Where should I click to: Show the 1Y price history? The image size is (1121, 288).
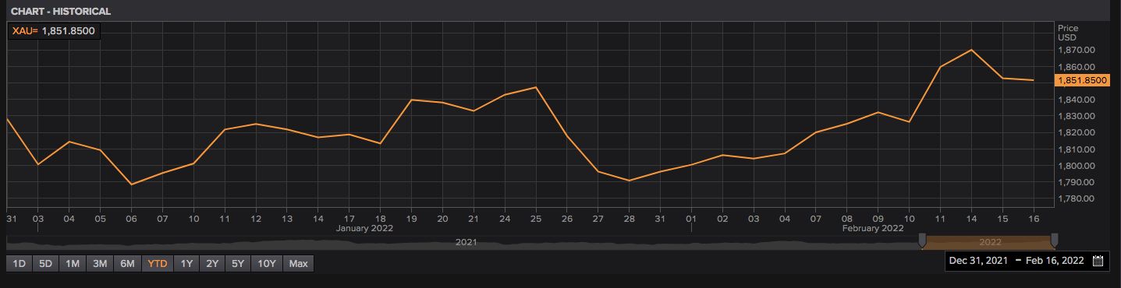coord(186,264)
